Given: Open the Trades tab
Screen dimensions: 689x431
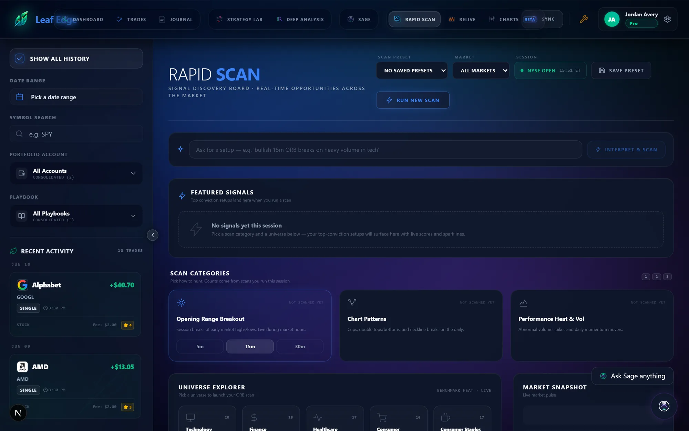Looking at the screenshot, I should point(132,19).
